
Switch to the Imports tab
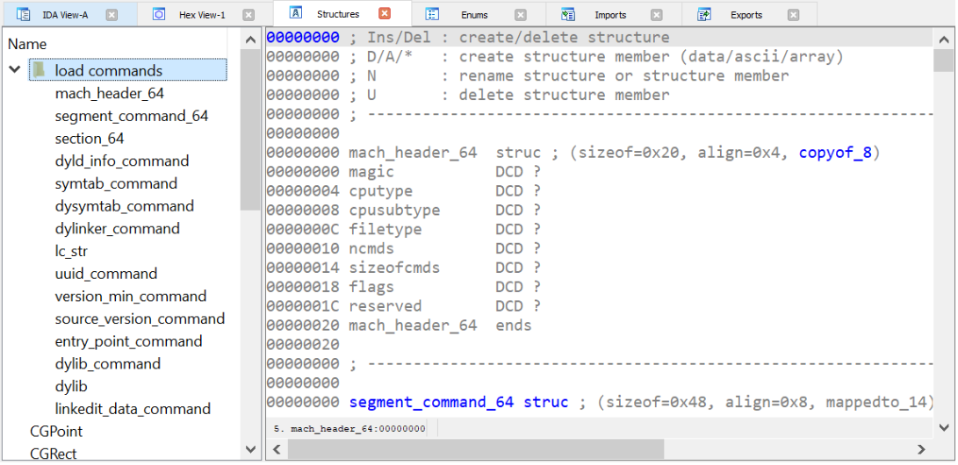click(610, 15)
